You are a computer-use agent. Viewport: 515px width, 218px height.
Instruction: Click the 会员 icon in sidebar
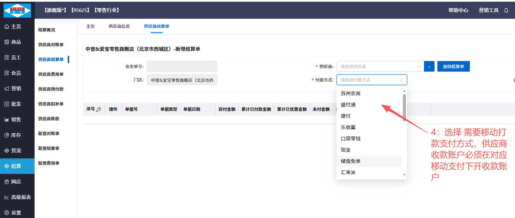[x=7, y=73]
